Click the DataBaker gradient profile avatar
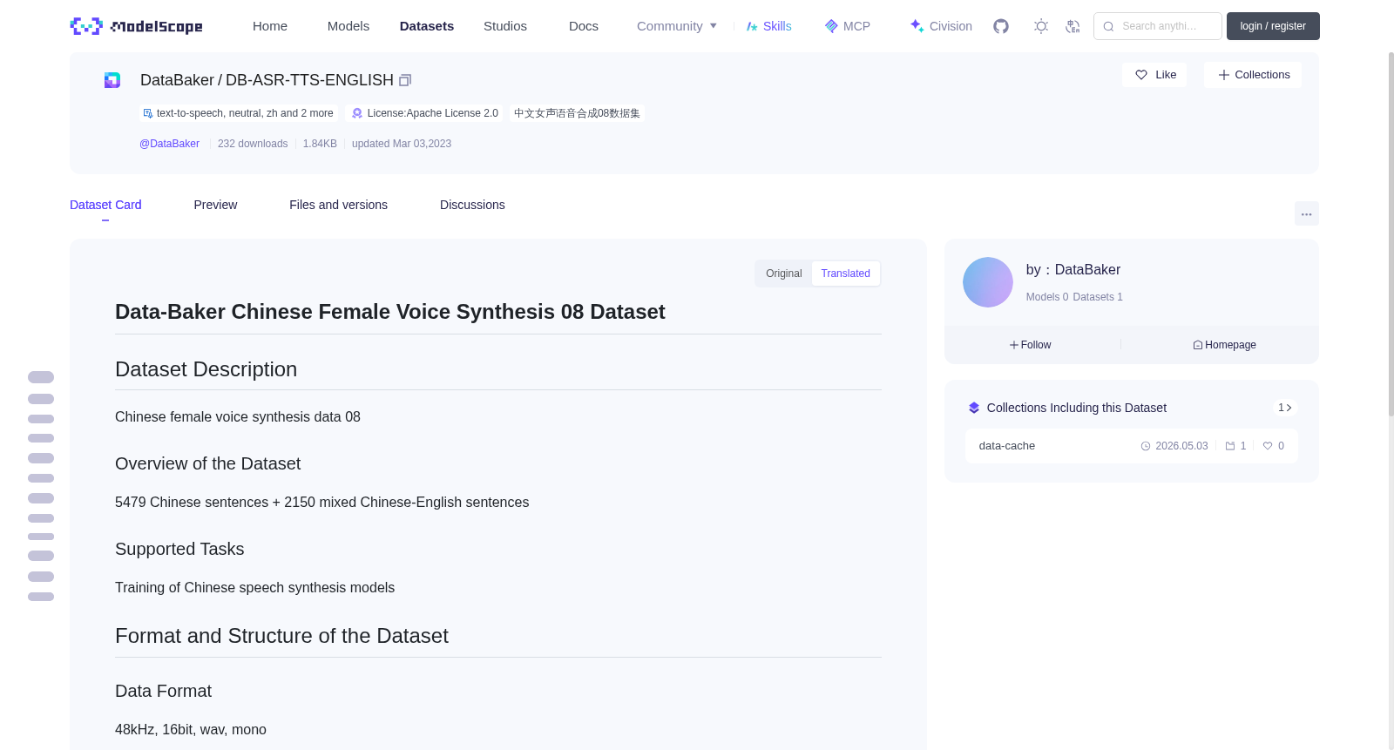1394x750 pixels. click(988, 282)
